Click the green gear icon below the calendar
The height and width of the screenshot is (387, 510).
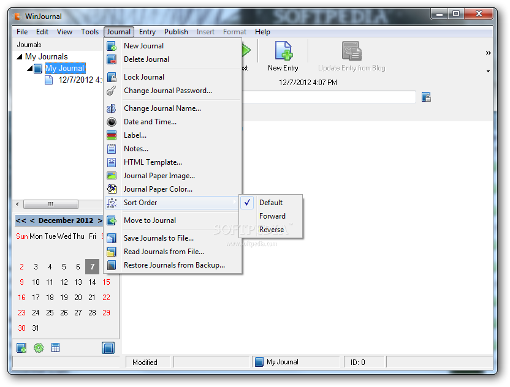[39, 348]
